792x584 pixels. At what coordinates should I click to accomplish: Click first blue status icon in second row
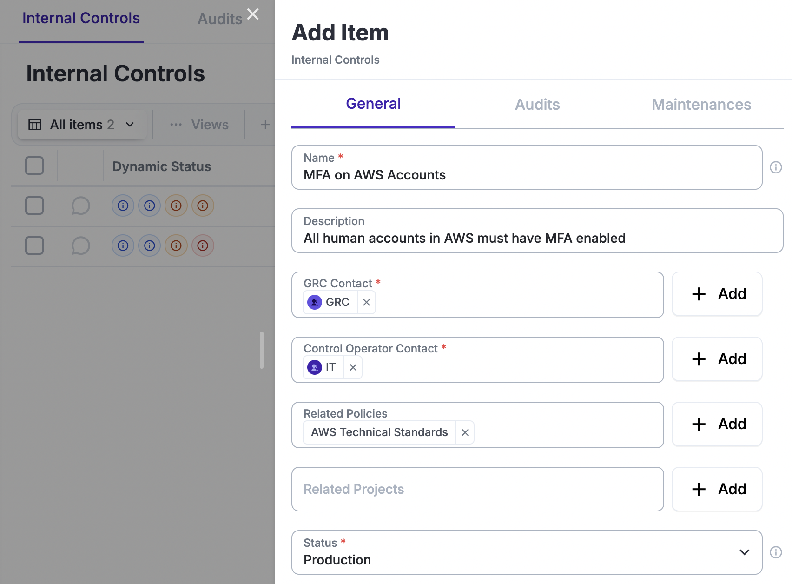[123, 246]
